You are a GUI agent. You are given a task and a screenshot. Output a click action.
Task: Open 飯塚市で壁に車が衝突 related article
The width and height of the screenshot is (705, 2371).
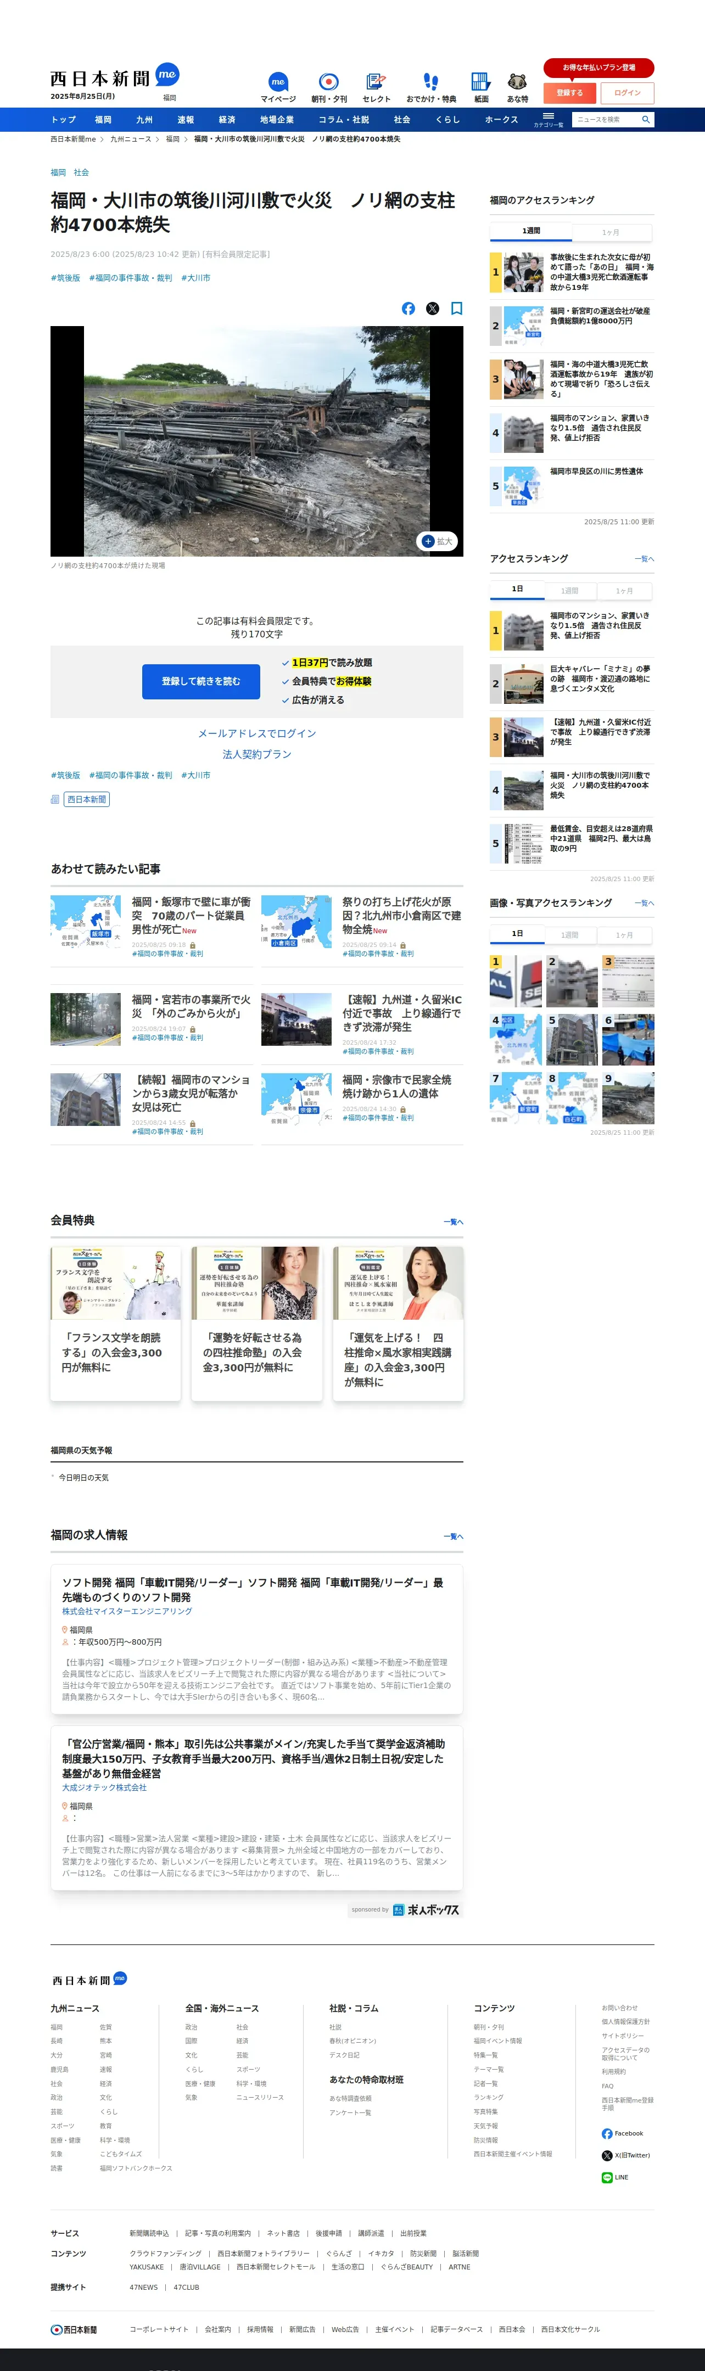[x=192, y=916]
